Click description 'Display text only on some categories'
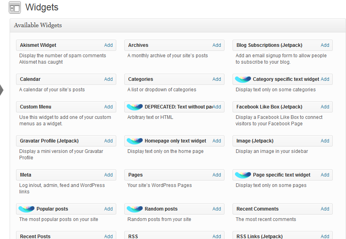Viewport: 346px width, 239px height. click(x=275, y=90)
